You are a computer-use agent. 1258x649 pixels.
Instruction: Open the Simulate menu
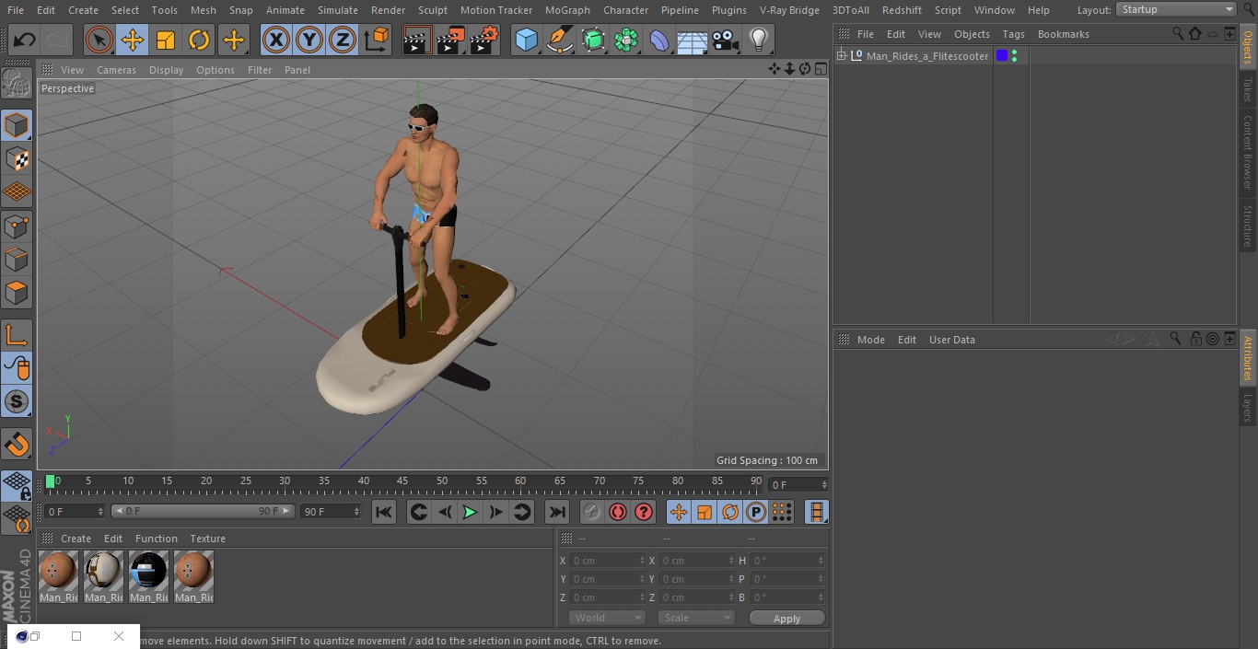337,10
